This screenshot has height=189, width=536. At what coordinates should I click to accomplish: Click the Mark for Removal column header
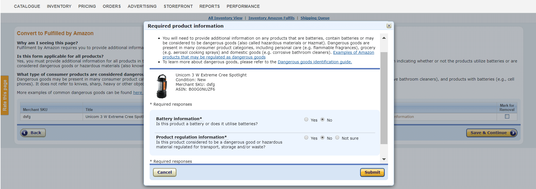point(507,108)
